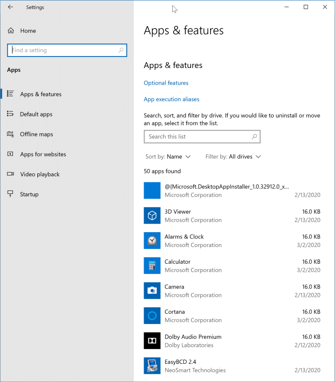Image resolution: width=335 pixels, height=382 pixels.
Task: Select Apps for websites
Action: (x=43, y=154)
